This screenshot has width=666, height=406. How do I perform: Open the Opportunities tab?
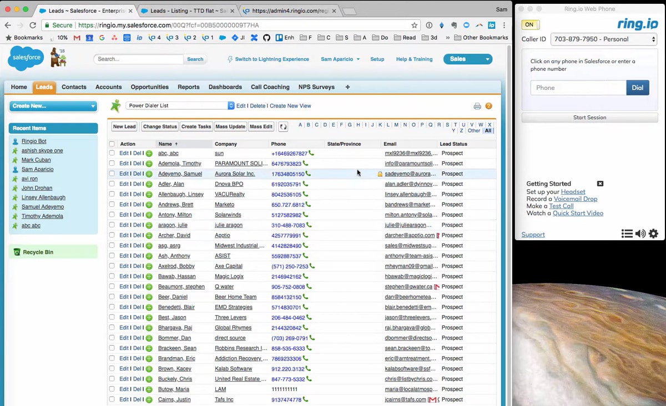(150, 87)
